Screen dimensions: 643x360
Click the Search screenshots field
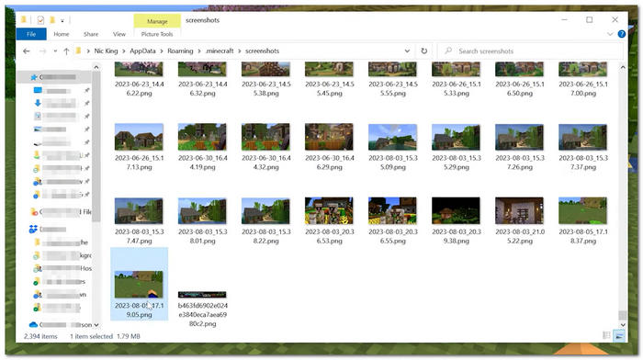click(530, 51)
